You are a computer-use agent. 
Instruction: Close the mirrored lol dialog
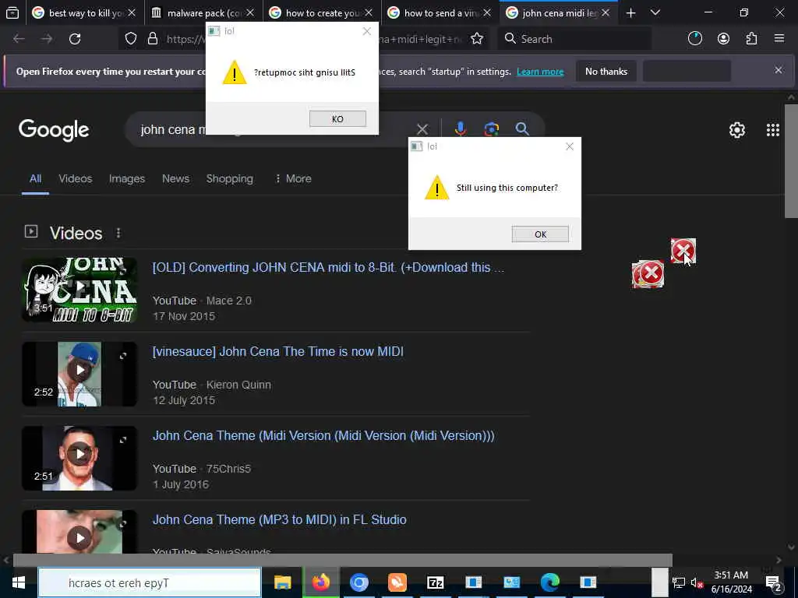[366, 31]
